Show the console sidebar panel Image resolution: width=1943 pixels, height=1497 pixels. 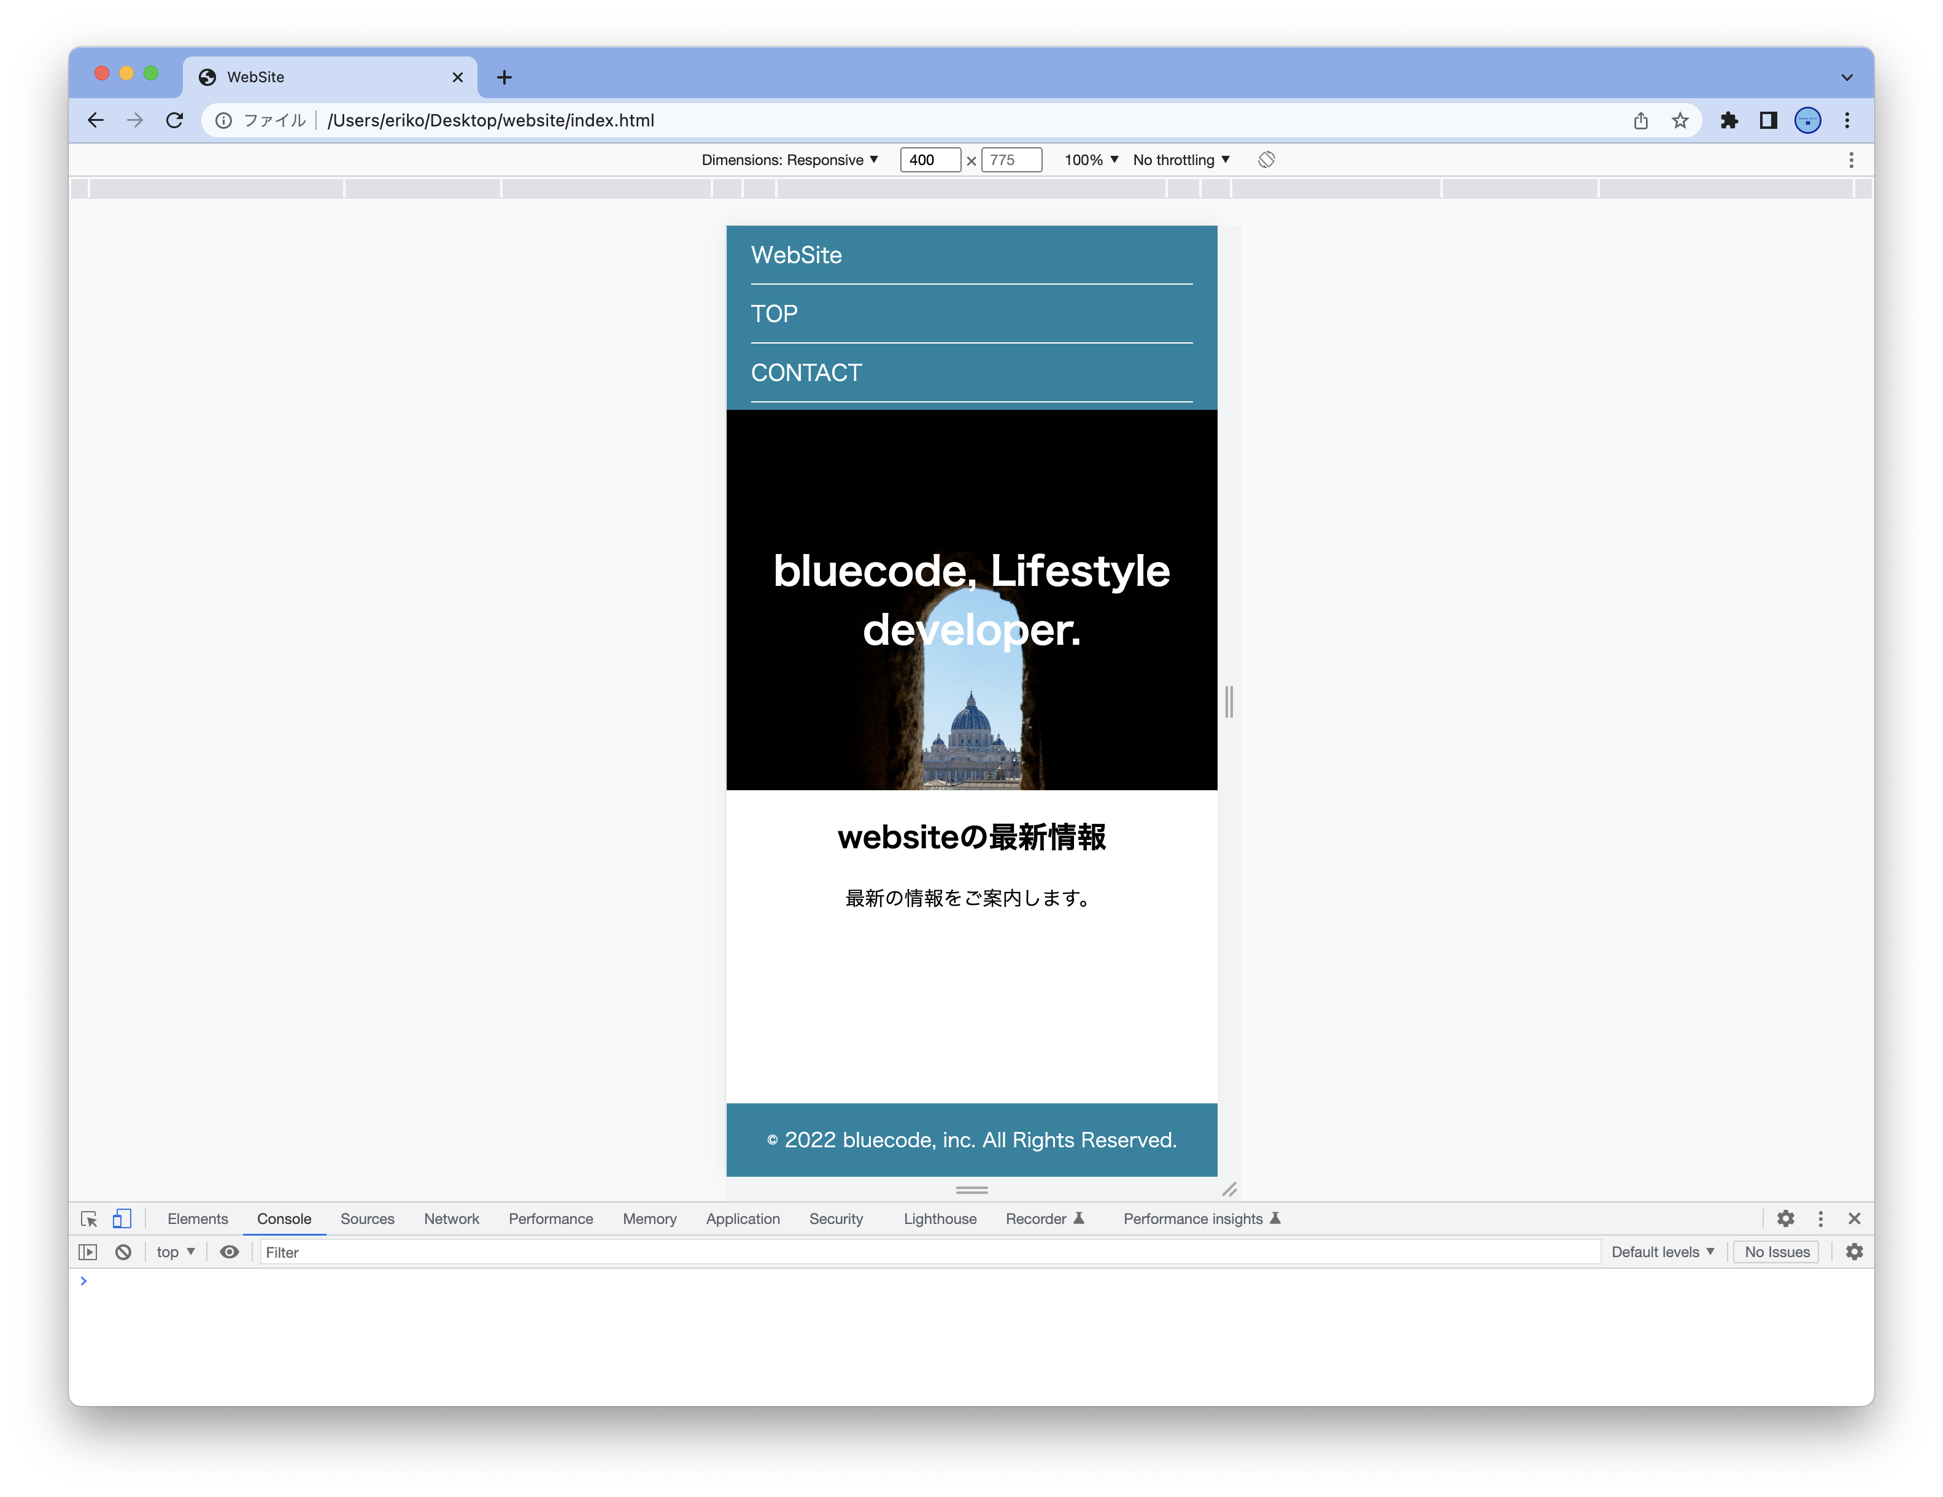click(88, 1252)
